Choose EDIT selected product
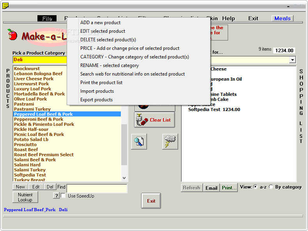Viewport: 308px width, 231px height. click(103, 31)
